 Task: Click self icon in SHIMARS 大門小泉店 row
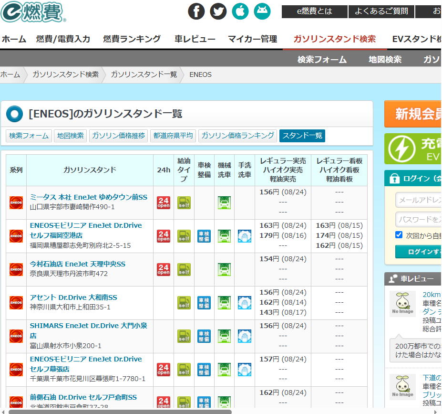click(184, 336)
